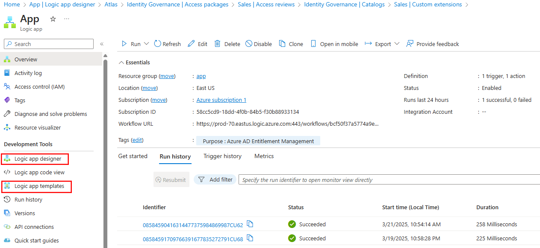Click the Start time (Local Time) column header
Viewport: 540px width, 248px height.
click(410, 208)
